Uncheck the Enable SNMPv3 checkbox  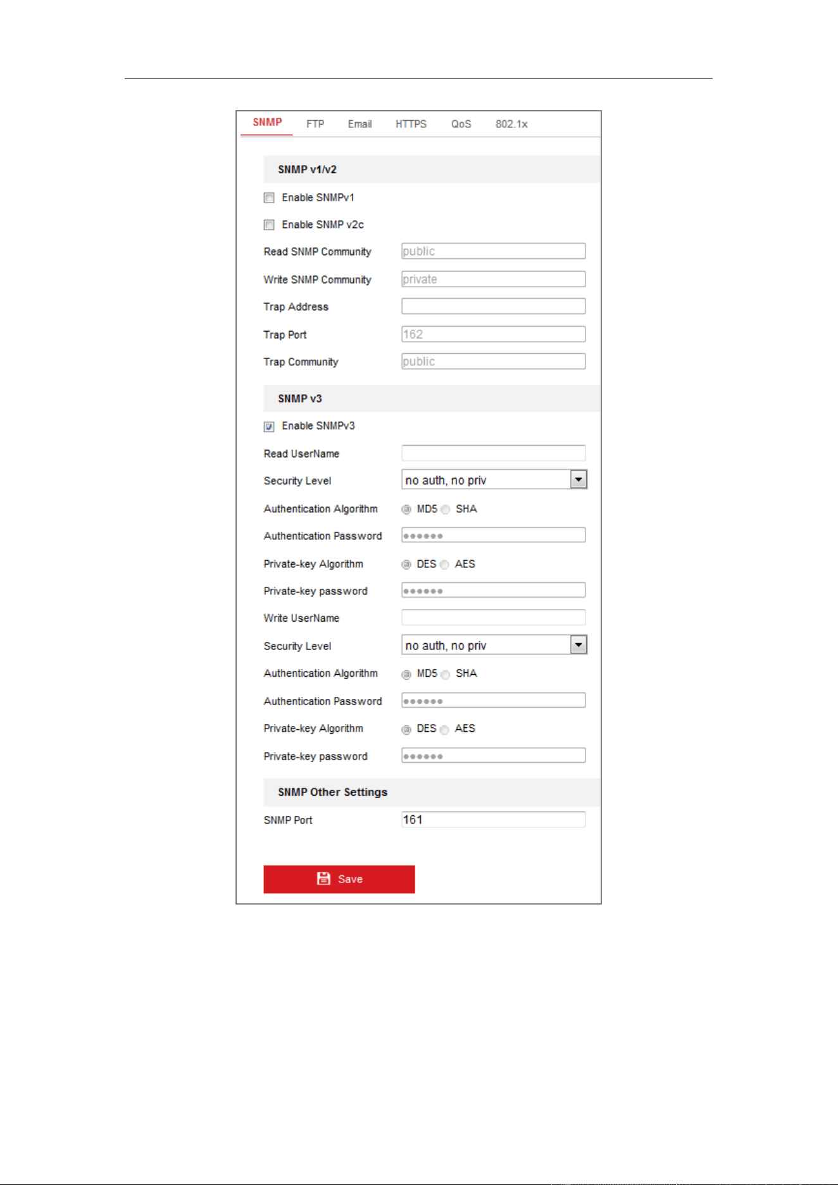(x=269, y=427)
